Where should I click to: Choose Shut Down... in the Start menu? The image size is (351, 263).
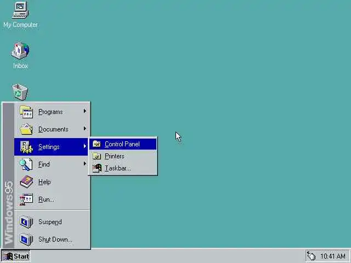[x=51, y=239]
